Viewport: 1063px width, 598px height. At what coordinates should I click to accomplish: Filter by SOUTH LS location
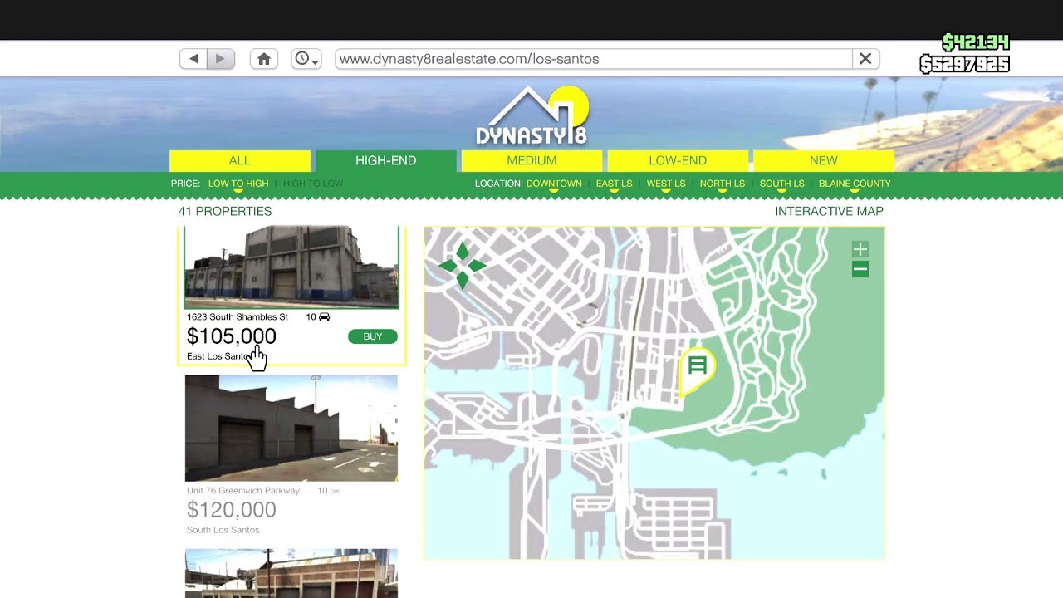(782, 184)
